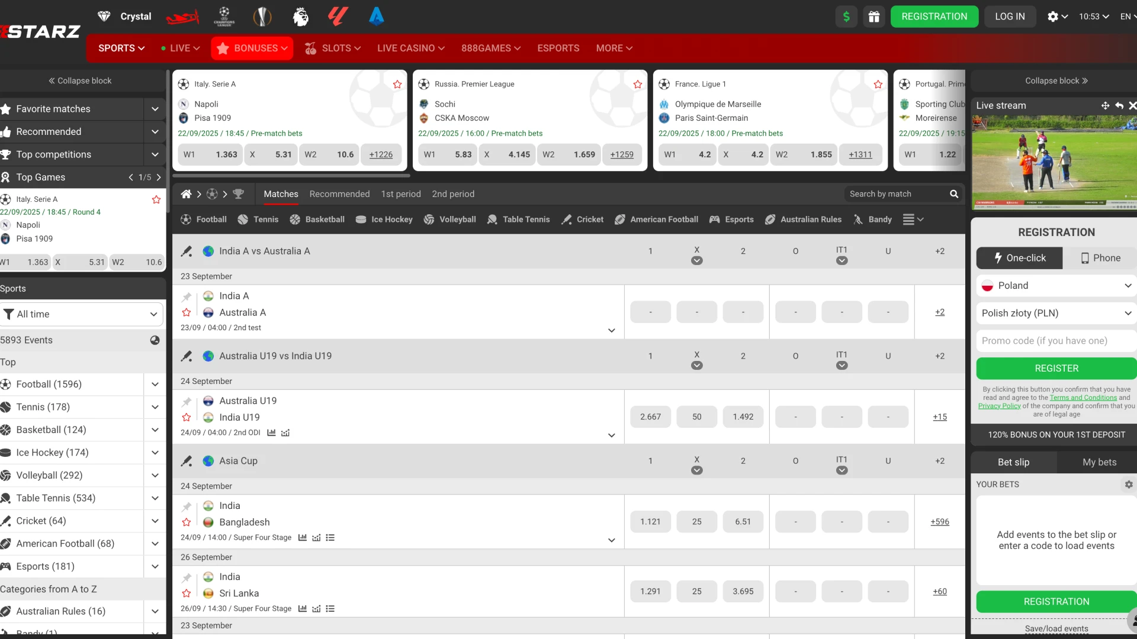1137x639 pixels.
Task: Open the Poland country dropdown
Action: [1056, 286]
